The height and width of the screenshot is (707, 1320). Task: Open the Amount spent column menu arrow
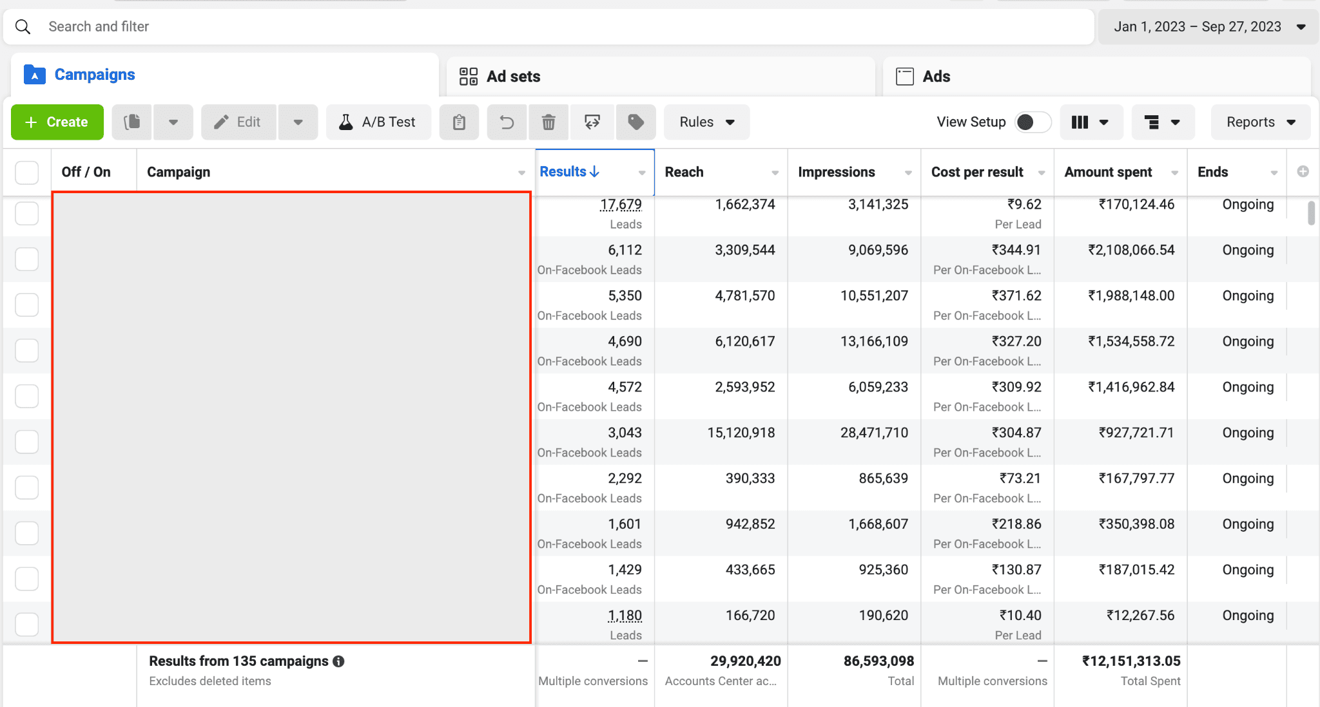1174,173
